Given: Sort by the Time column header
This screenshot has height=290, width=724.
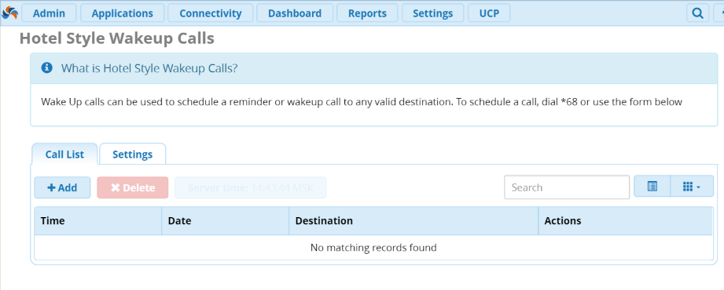Looking at the screenshot, I should coord(98,220).
